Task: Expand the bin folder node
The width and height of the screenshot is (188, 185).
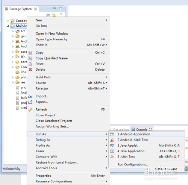Action: (13, 57)
